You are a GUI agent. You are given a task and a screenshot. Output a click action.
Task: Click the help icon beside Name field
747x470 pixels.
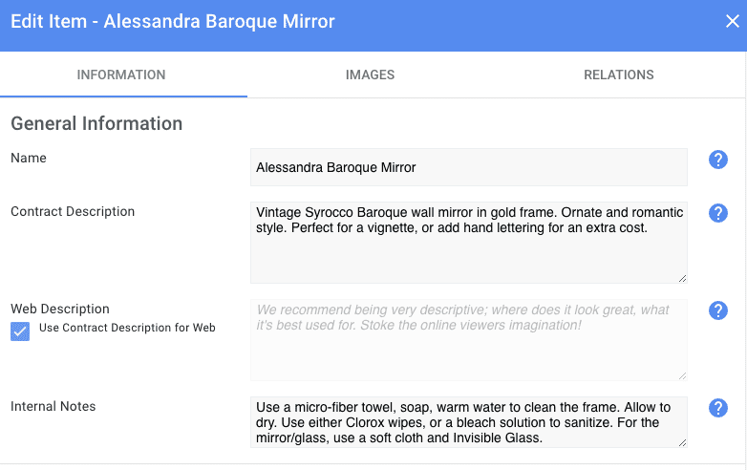pos(718,160)
